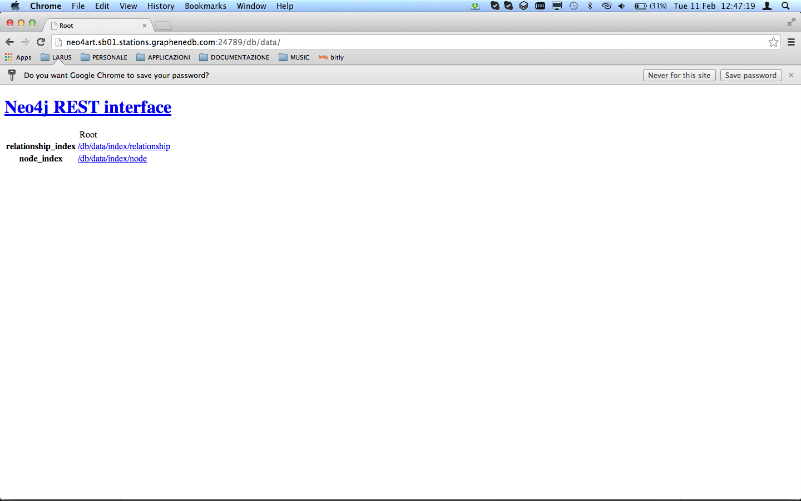Bookmark this page with the star icon
The width and height of the screenshot is (801, 501).
(773, 42)
